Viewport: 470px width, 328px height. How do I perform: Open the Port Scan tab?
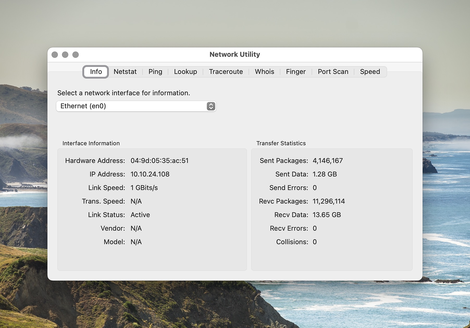(x=333, y=72)
